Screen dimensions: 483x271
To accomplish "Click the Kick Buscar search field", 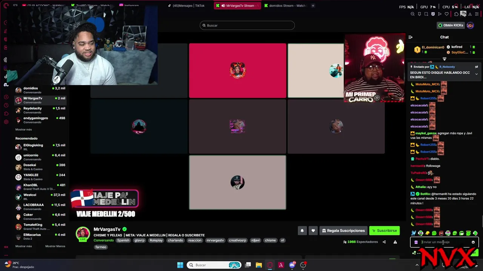I will point(247,25).
